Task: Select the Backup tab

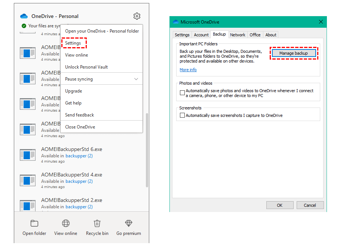Action: (x=219, y=34)
